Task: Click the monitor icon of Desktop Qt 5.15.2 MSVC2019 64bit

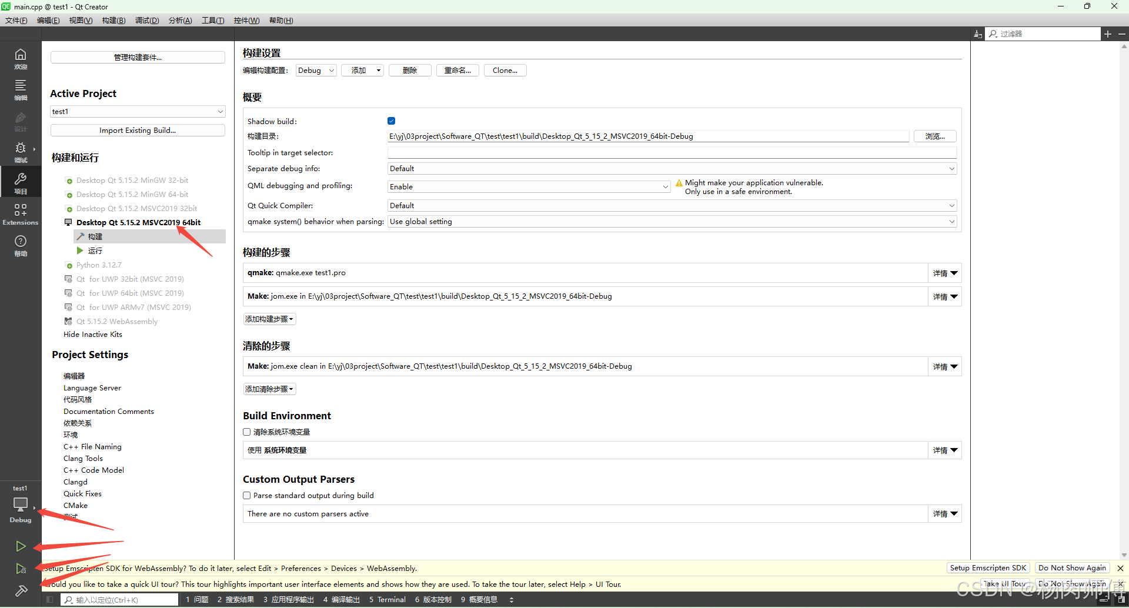Action: point(68,222)
